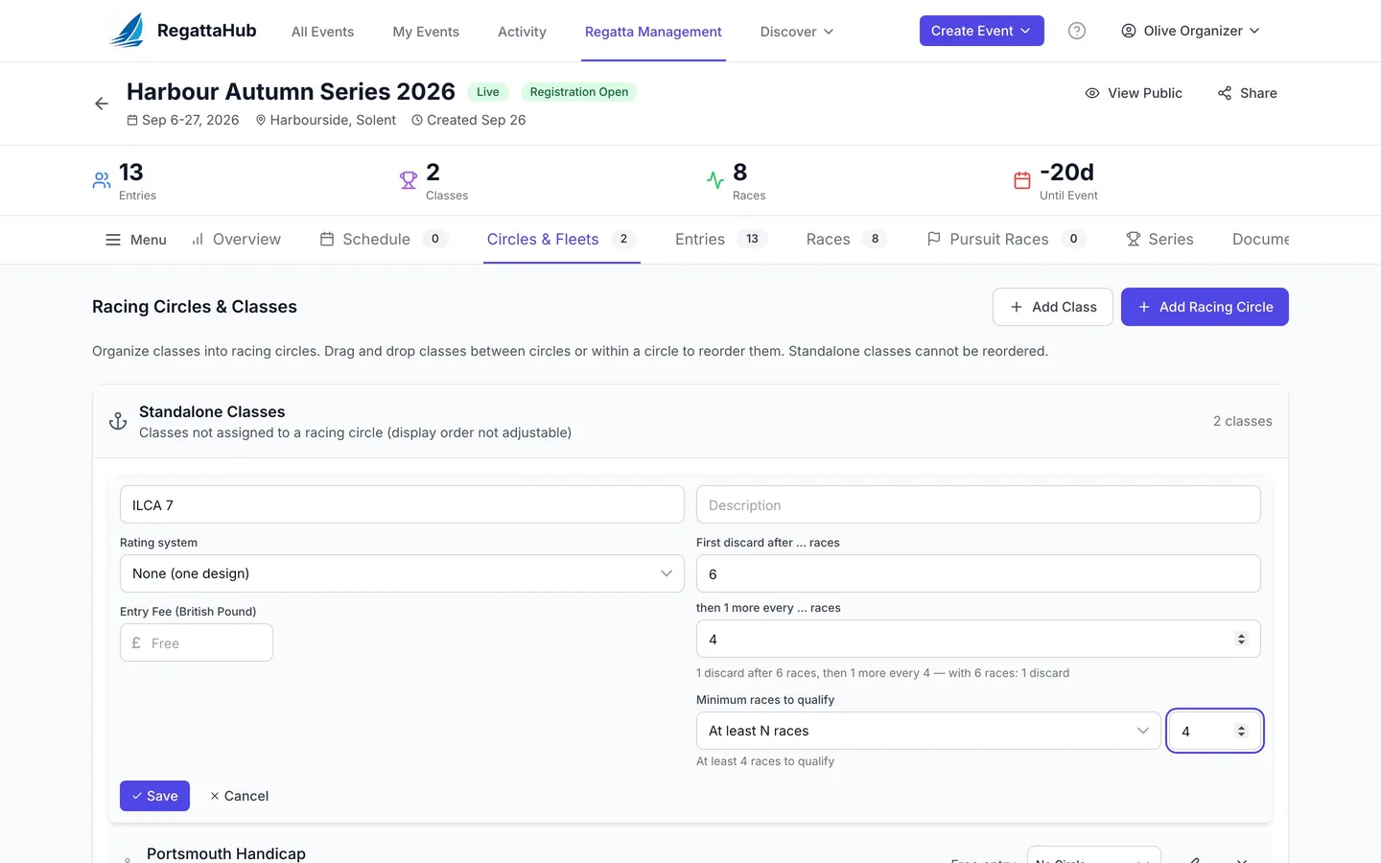1381x863 pixels.
Task: Focus the Entry Fee input field
Action: click(197, 642)
